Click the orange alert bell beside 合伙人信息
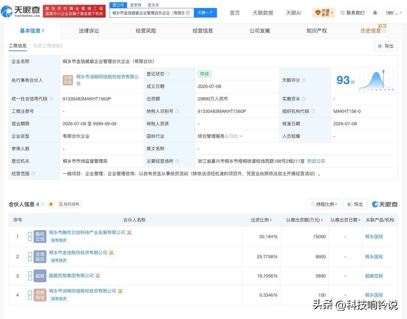407x319 pixels. (x=51, y=204)
